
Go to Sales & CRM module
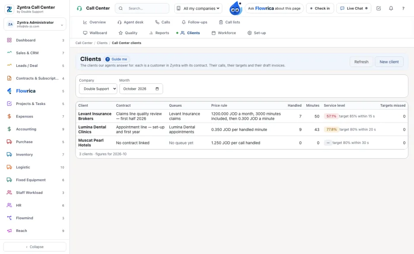coord(35,53)
